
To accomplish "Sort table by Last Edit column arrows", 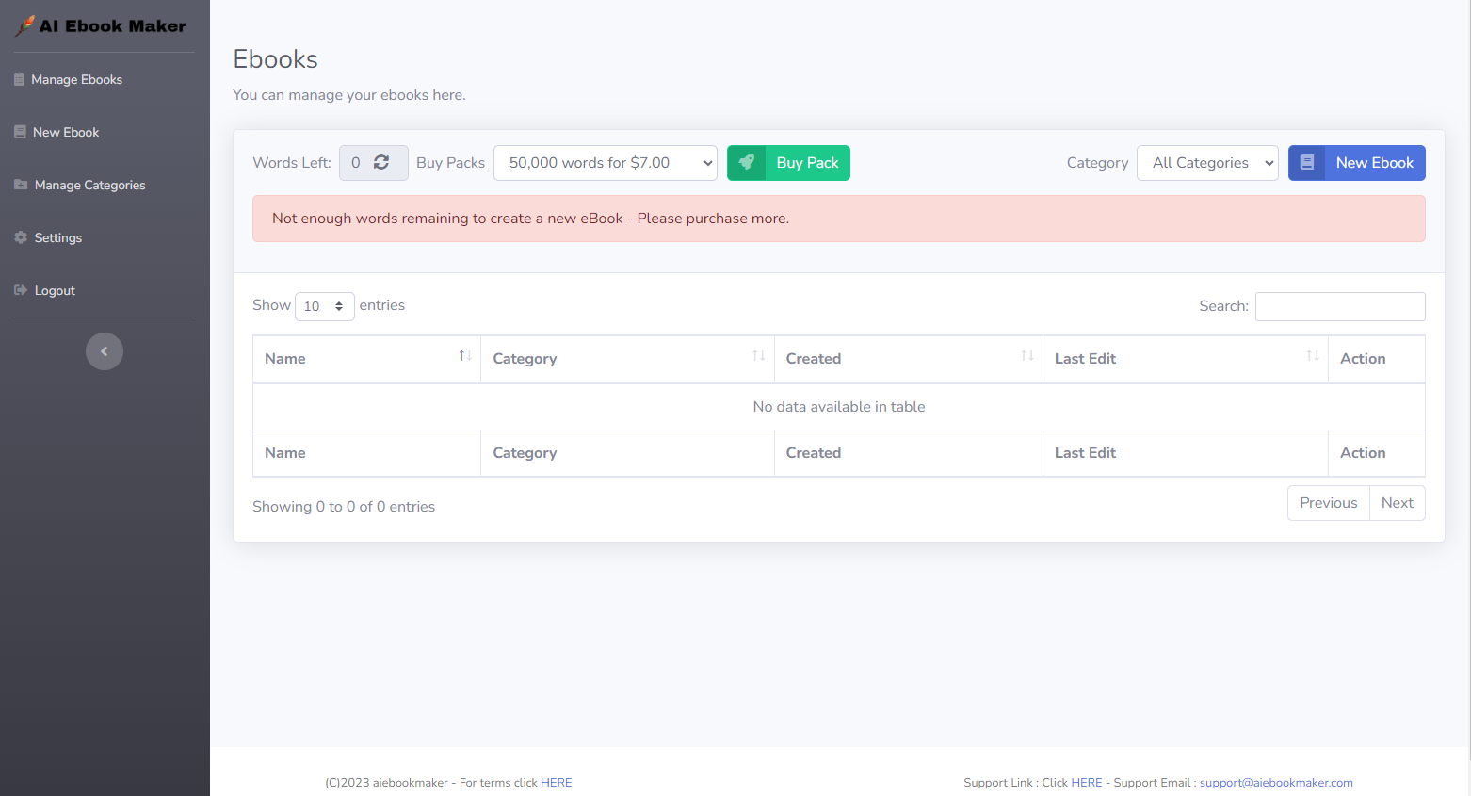I will tap(1312, 356).
